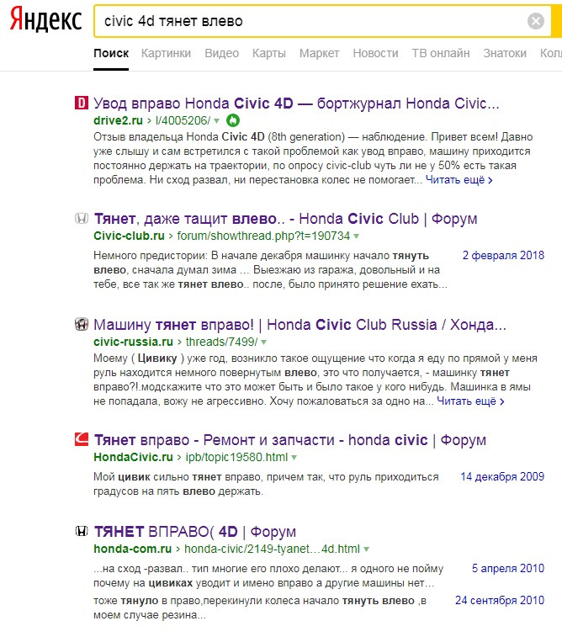Go to the Карты tab

click(269, 53)
